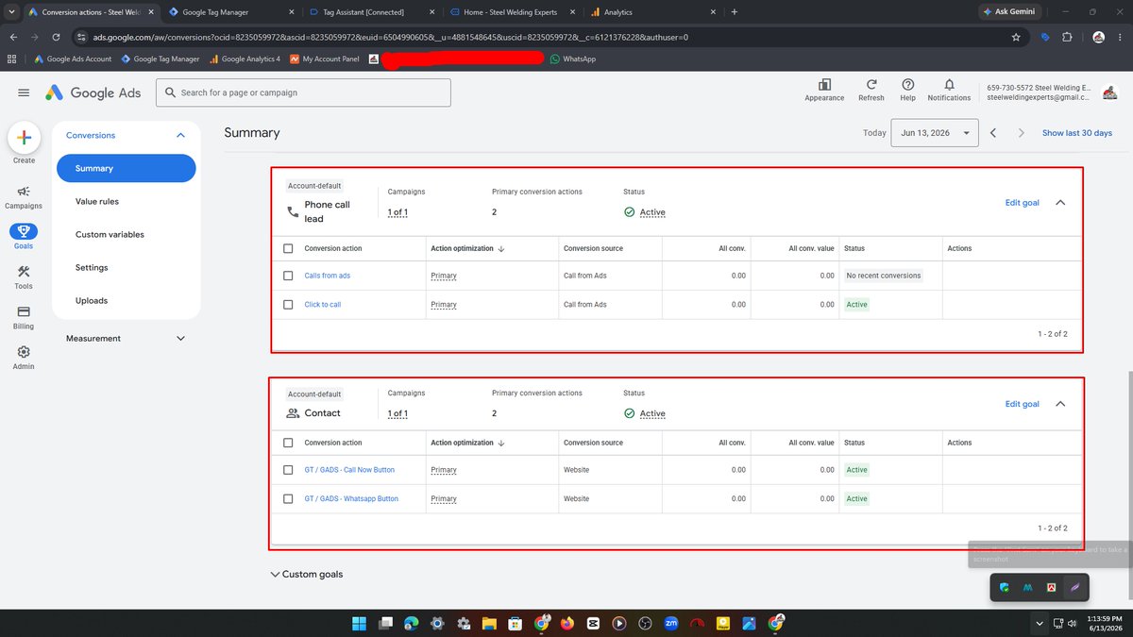The image size is (1133, 637).
Task: Click the Create plus button
Action: [24, 138]
